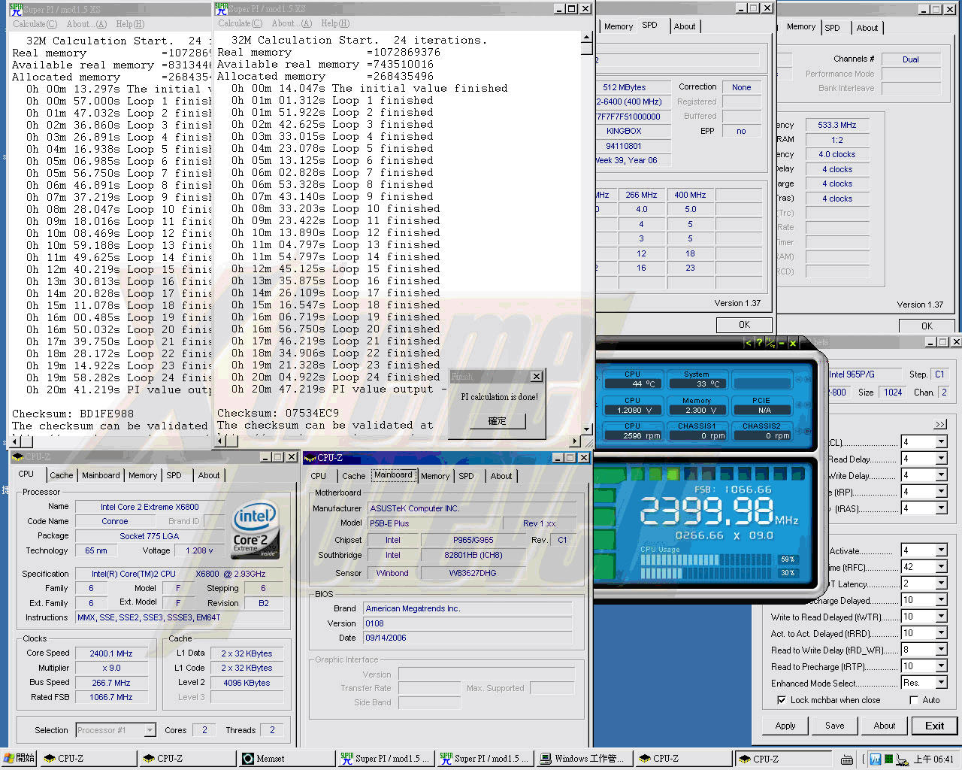This screenshot has height=770, width=962.
Task: Open the Enhanced Mode Select dropdown
Action: pyautogui.click(x=941, y=683)
